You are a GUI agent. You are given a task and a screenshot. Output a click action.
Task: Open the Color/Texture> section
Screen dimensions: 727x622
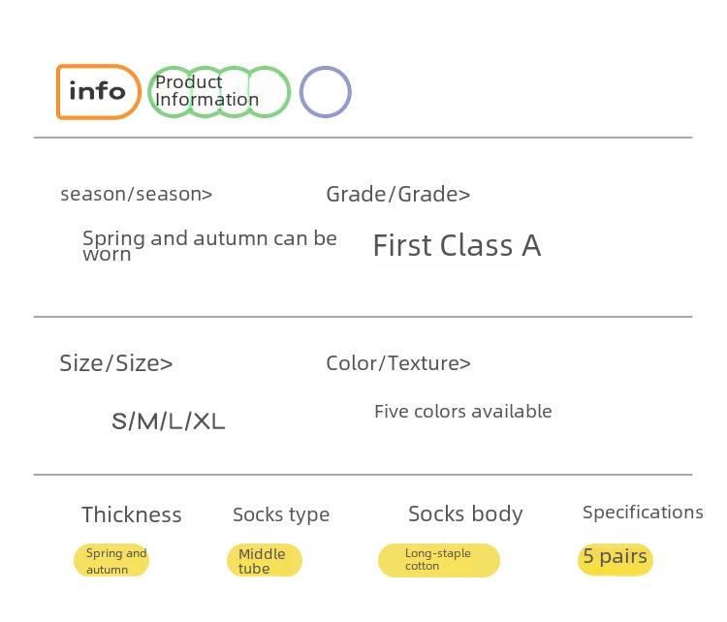[398, 363]
